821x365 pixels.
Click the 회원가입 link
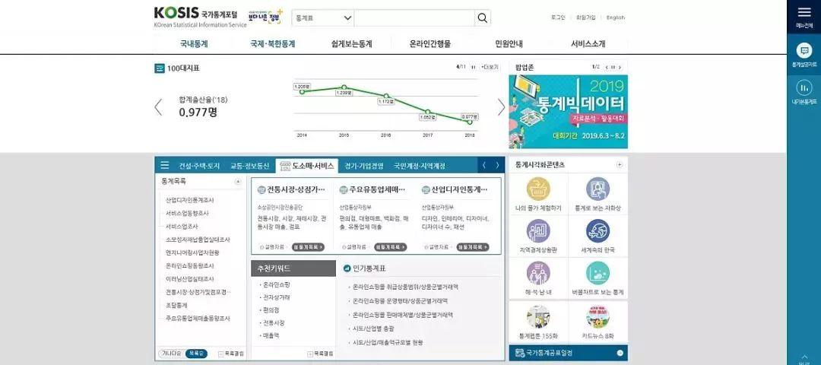click(585, 17)
